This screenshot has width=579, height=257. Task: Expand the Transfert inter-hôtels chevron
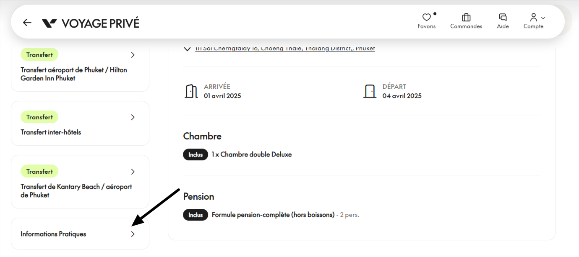133,117
